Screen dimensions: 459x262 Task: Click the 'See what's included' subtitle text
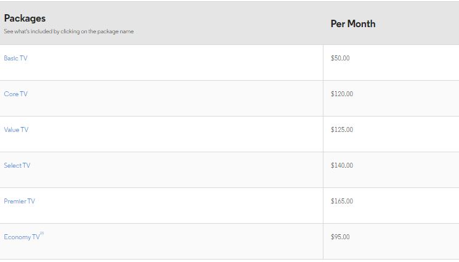(68, 31)
